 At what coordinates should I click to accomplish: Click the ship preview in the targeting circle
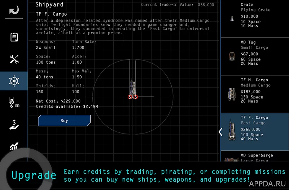click(x=133, y=90)
